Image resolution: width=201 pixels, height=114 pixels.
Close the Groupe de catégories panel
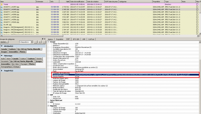45,39
